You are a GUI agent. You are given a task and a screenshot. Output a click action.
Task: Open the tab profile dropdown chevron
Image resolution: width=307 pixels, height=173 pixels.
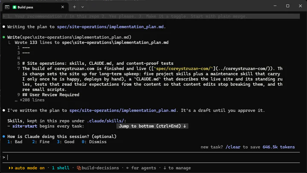pos(83,7)
